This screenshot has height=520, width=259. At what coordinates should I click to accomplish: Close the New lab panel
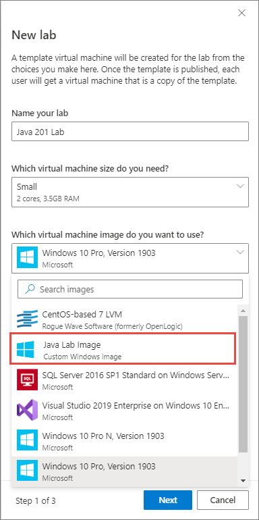tap(241, 14)
